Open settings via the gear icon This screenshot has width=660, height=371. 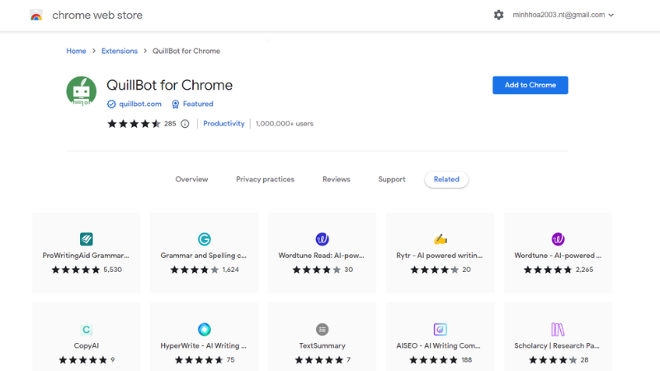[x=498, y=15]
